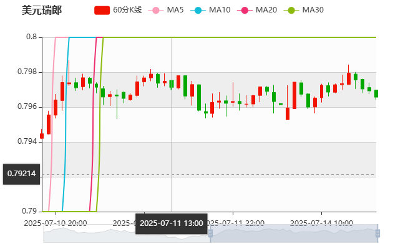Toggle the MA30 legend series
This screenshot has height=249, width=418.
304,10
